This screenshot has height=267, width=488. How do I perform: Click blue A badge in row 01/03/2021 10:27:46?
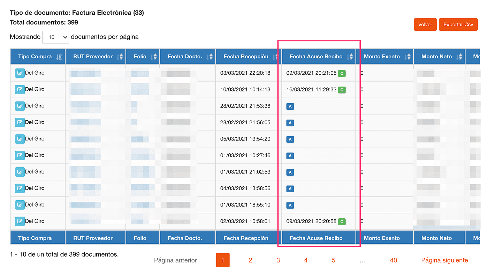tap(290, 156)
